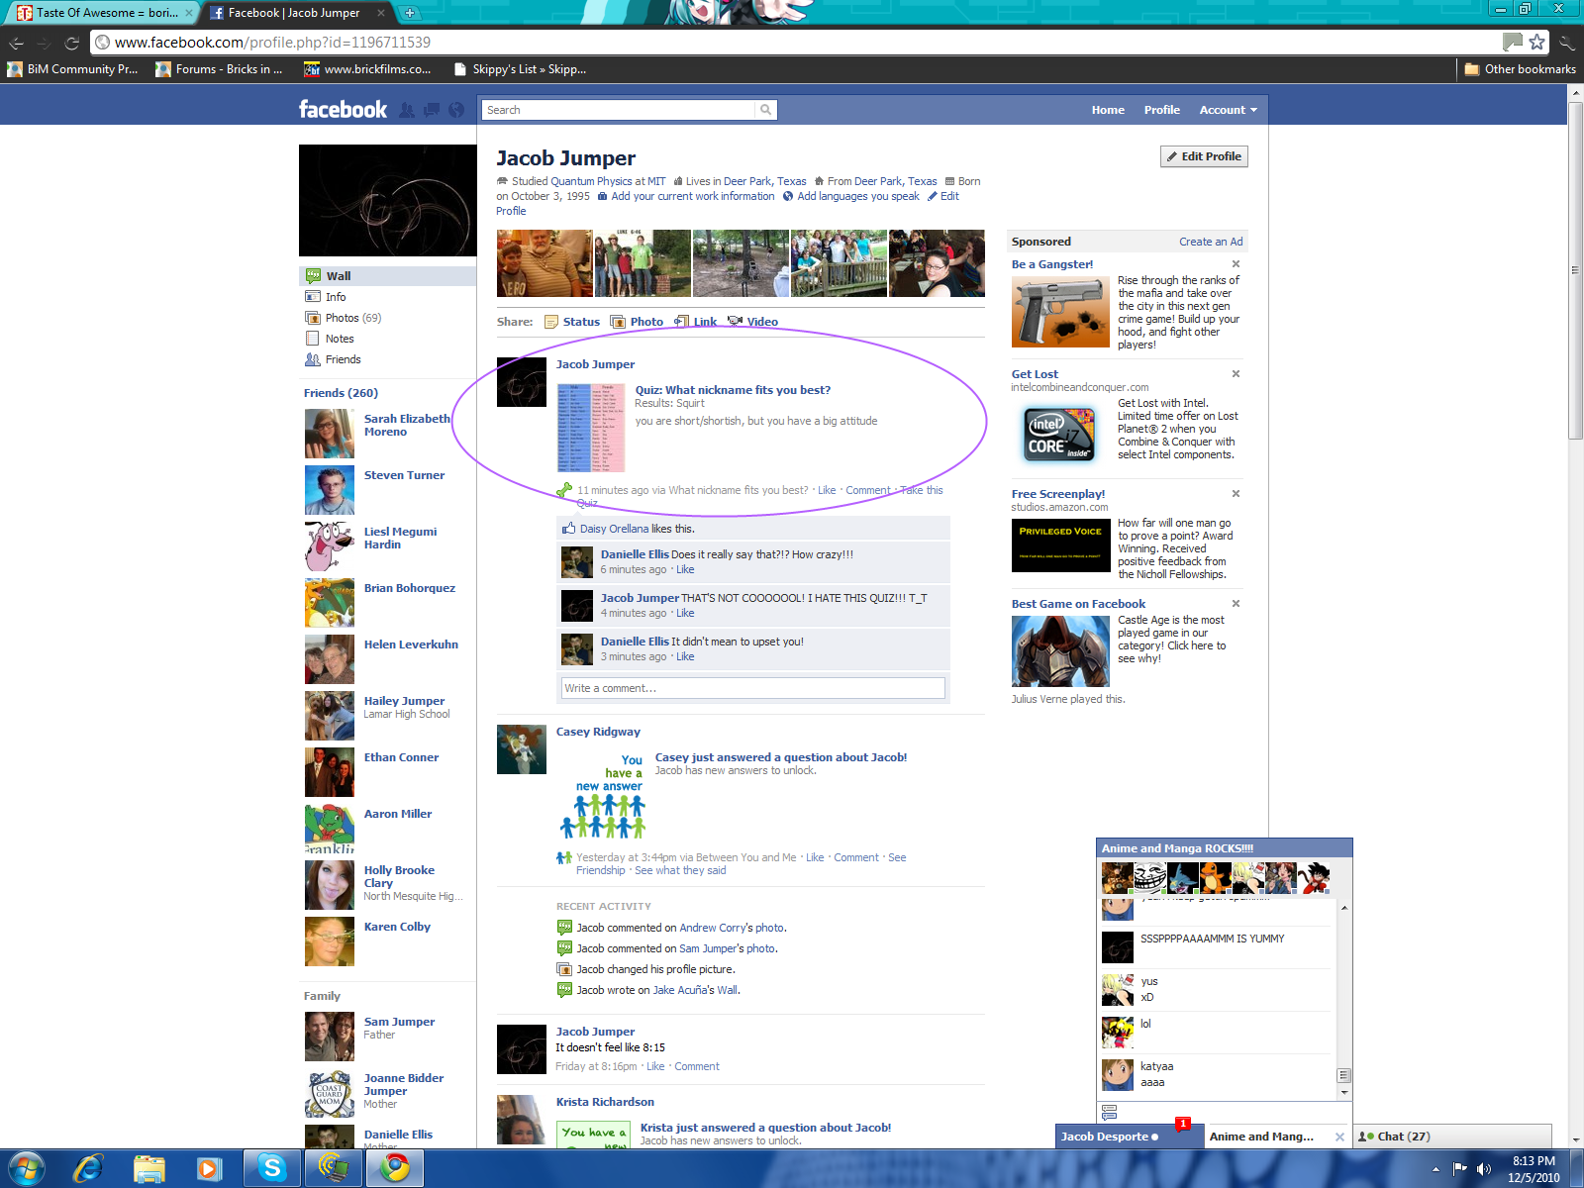Open messages icon in Facebook header
This screenshot has width=1584, height=1188.
[x=432, y=110]
